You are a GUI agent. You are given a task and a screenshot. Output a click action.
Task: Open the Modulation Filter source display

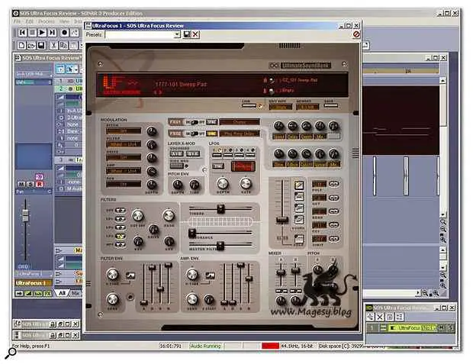[x=124, y=144]
